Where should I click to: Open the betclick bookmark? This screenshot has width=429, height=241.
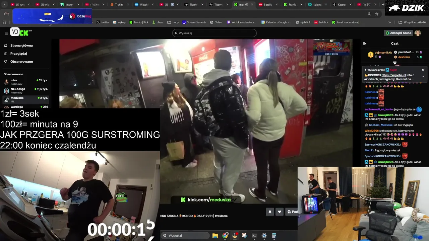(321, 22)
